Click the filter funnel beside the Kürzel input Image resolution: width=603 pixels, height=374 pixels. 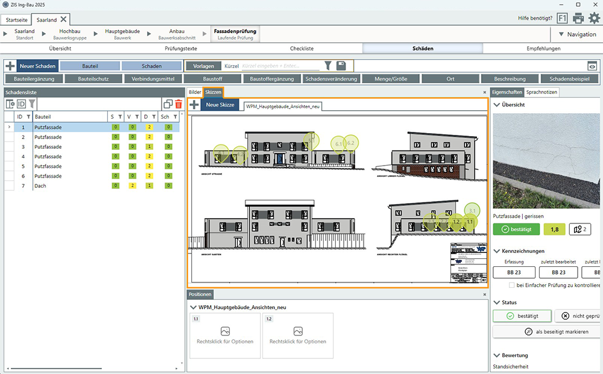pos(328,66)
